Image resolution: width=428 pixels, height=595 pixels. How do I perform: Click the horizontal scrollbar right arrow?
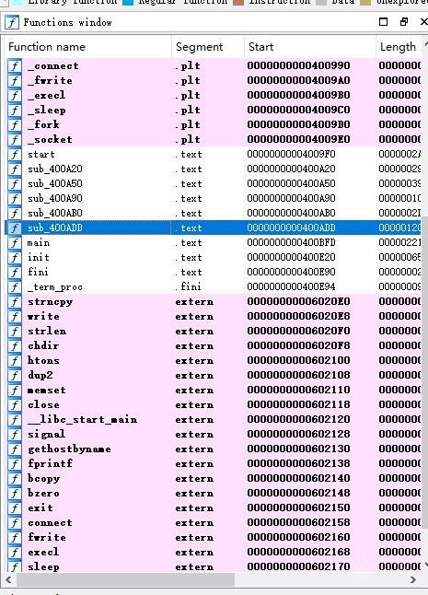click(x=413, y=580)
